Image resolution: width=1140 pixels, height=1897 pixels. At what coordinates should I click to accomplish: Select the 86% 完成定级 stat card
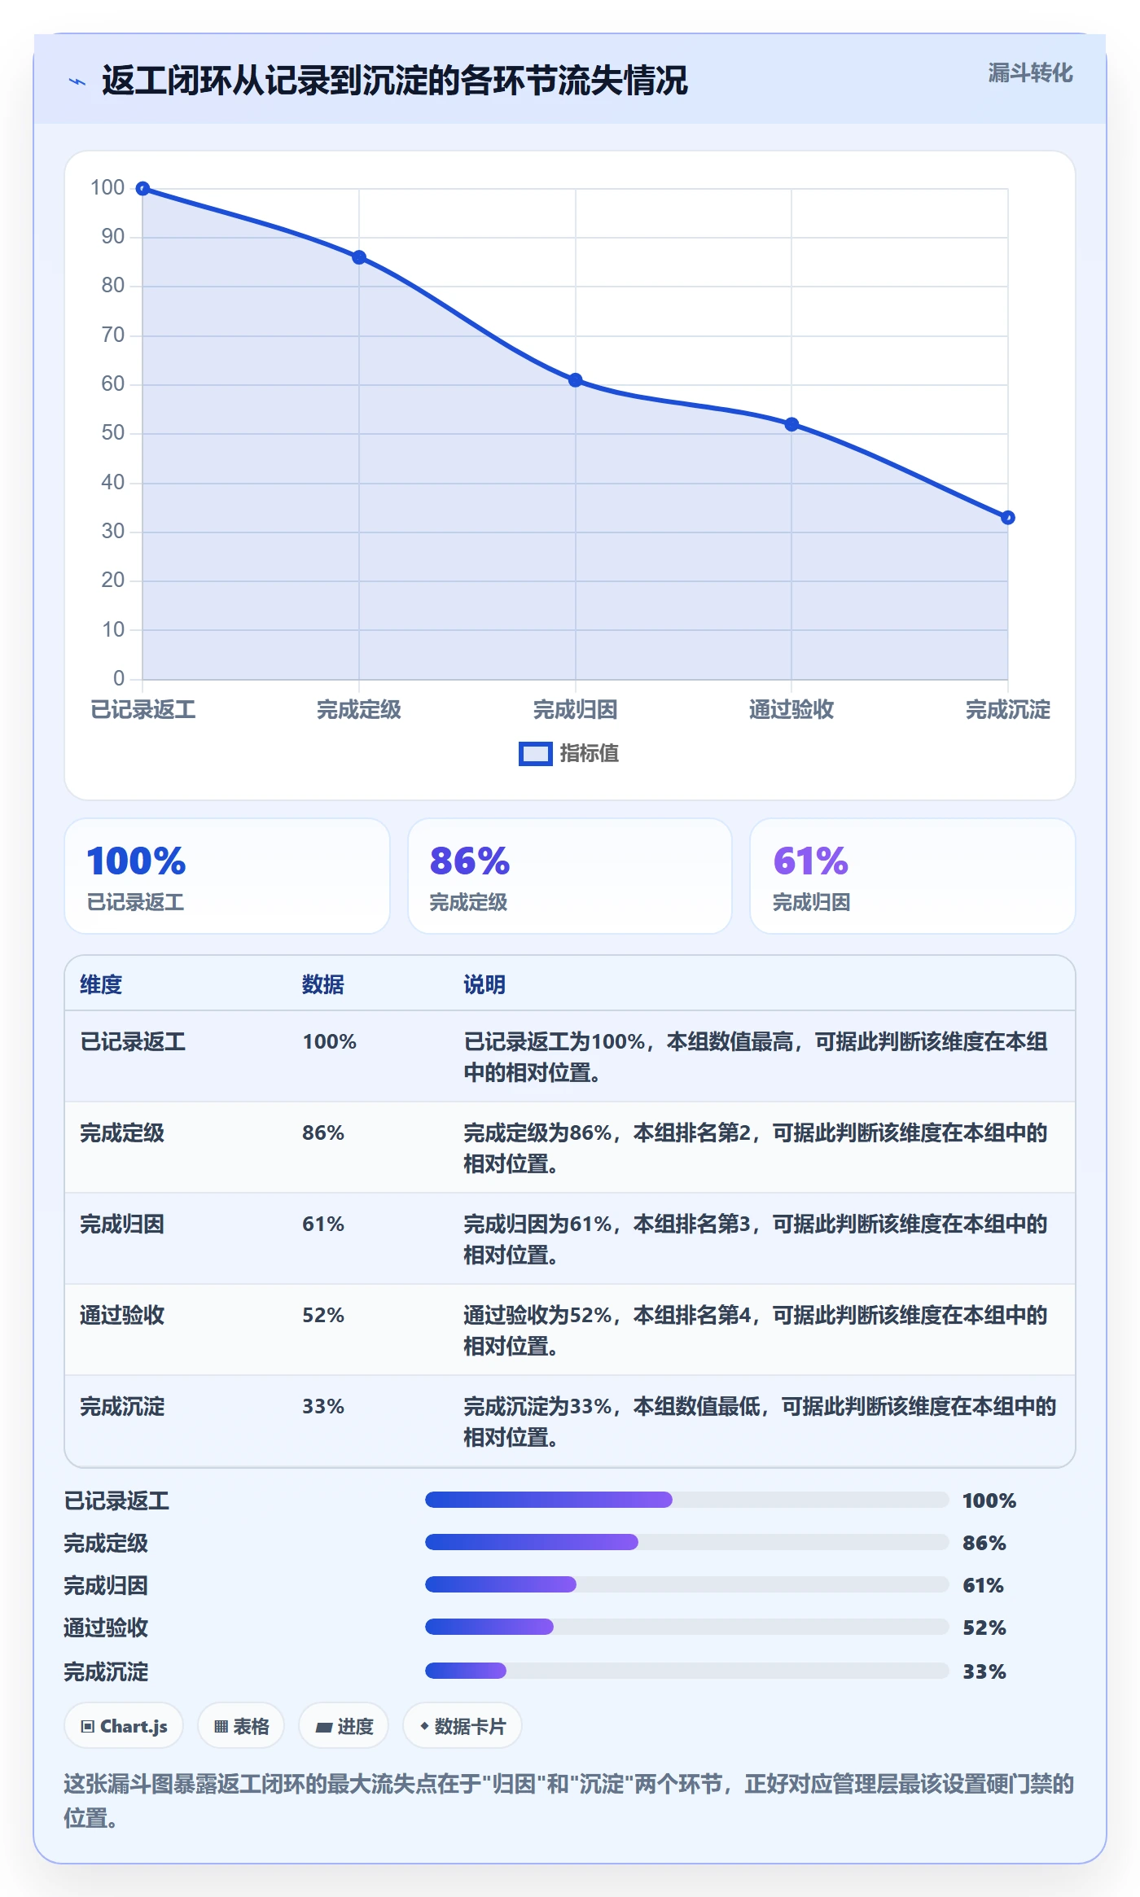570,876
